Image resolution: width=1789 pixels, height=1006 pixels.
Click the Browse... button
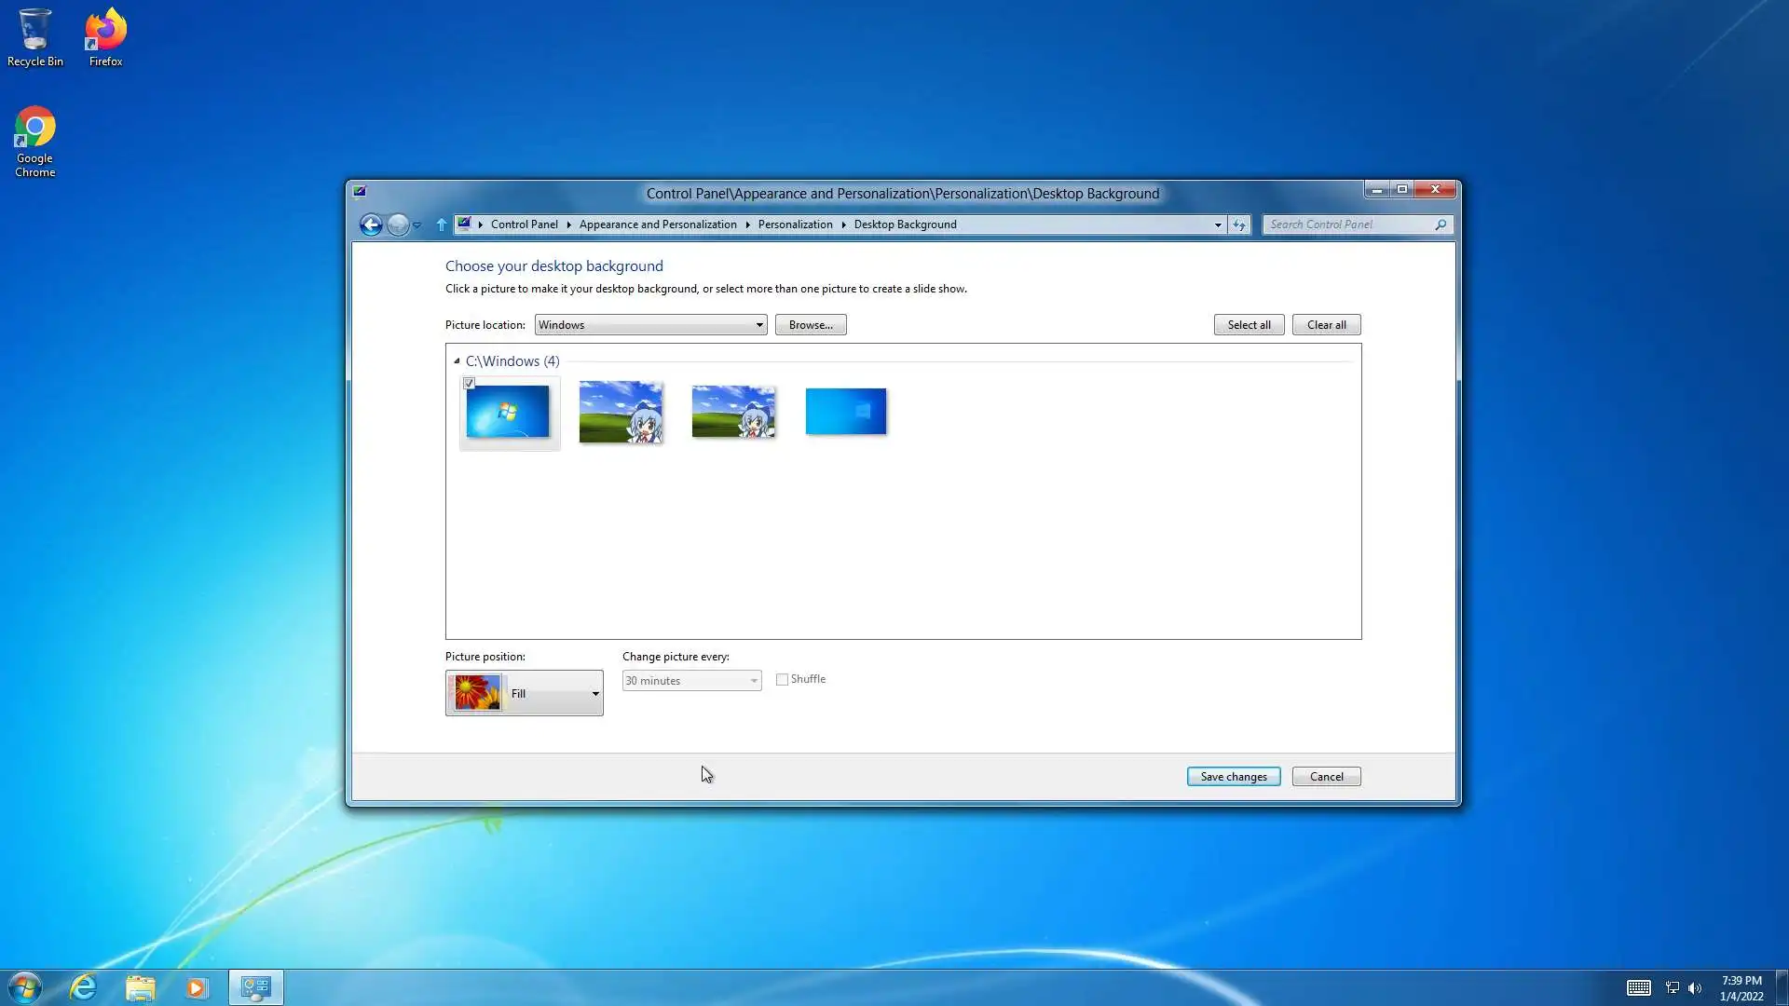pyautogui.click(x=810, y=325)
